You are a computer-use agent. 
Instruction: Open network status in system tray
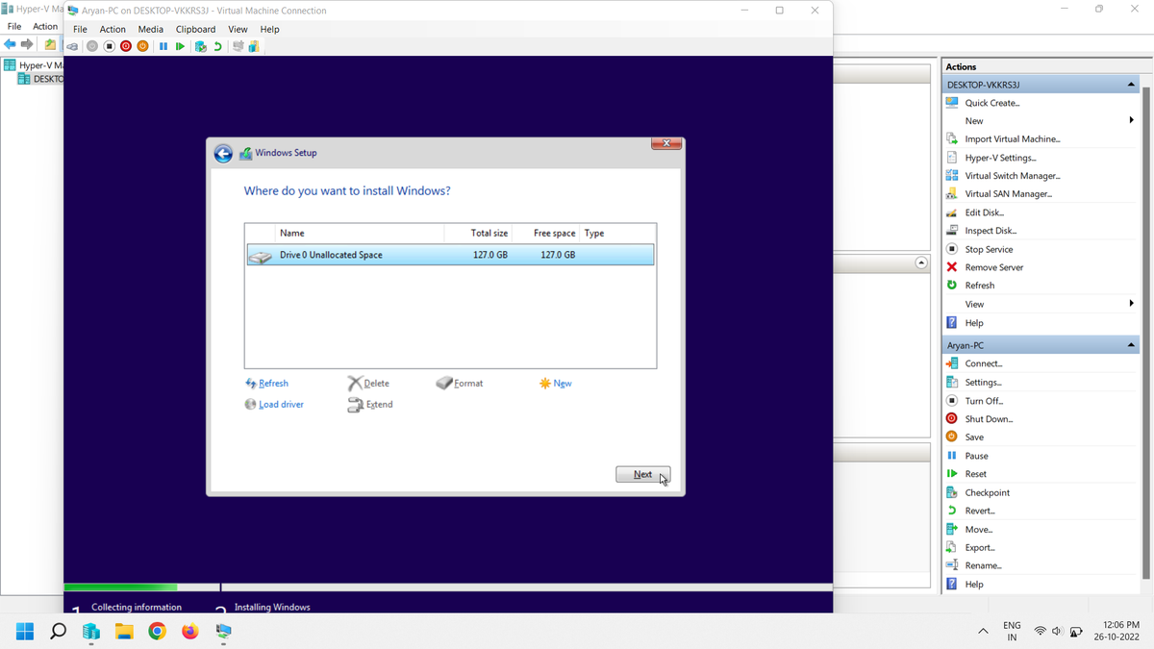click(x=1041, y=632)
